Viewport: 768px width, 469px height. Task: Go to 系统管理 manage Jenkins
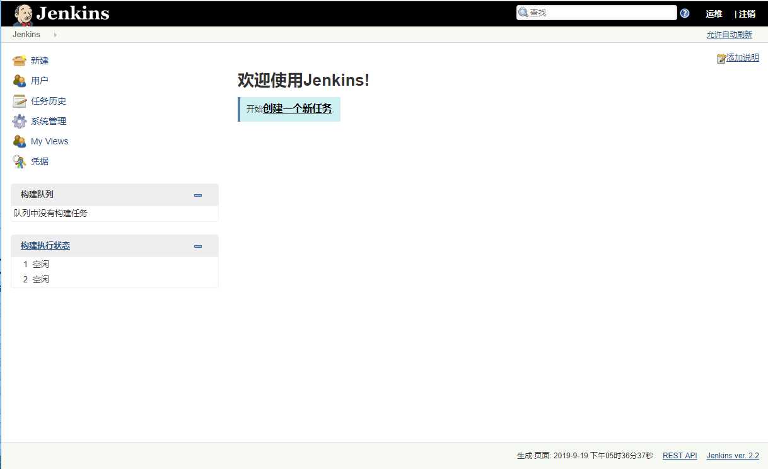[49, 121]
